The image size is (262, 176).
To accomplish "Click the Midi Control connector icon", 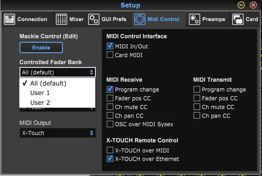I will point(140,19).
